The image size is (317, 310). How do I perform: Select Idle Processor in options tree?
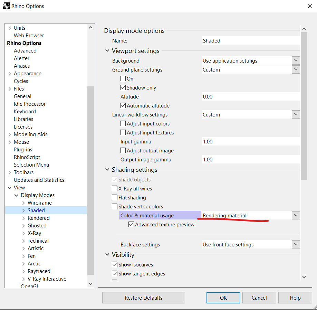coord(29,104)
